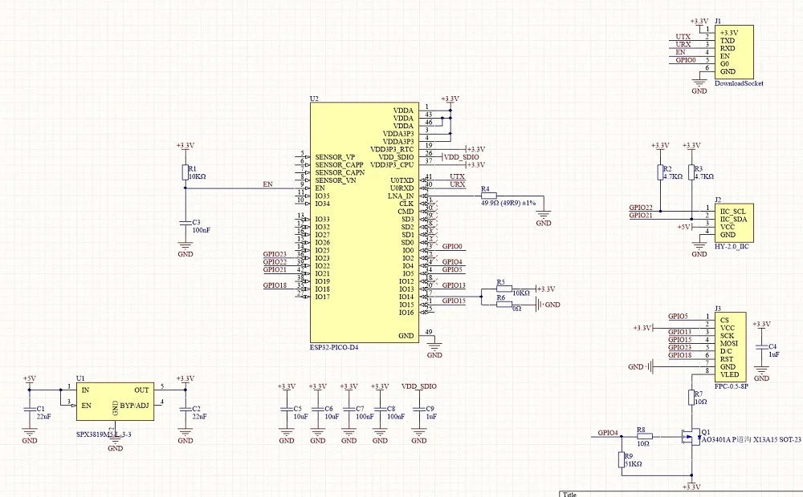Select pull-up resistor R2 4.7KΩ
The image size is (803, 497).
660,172
